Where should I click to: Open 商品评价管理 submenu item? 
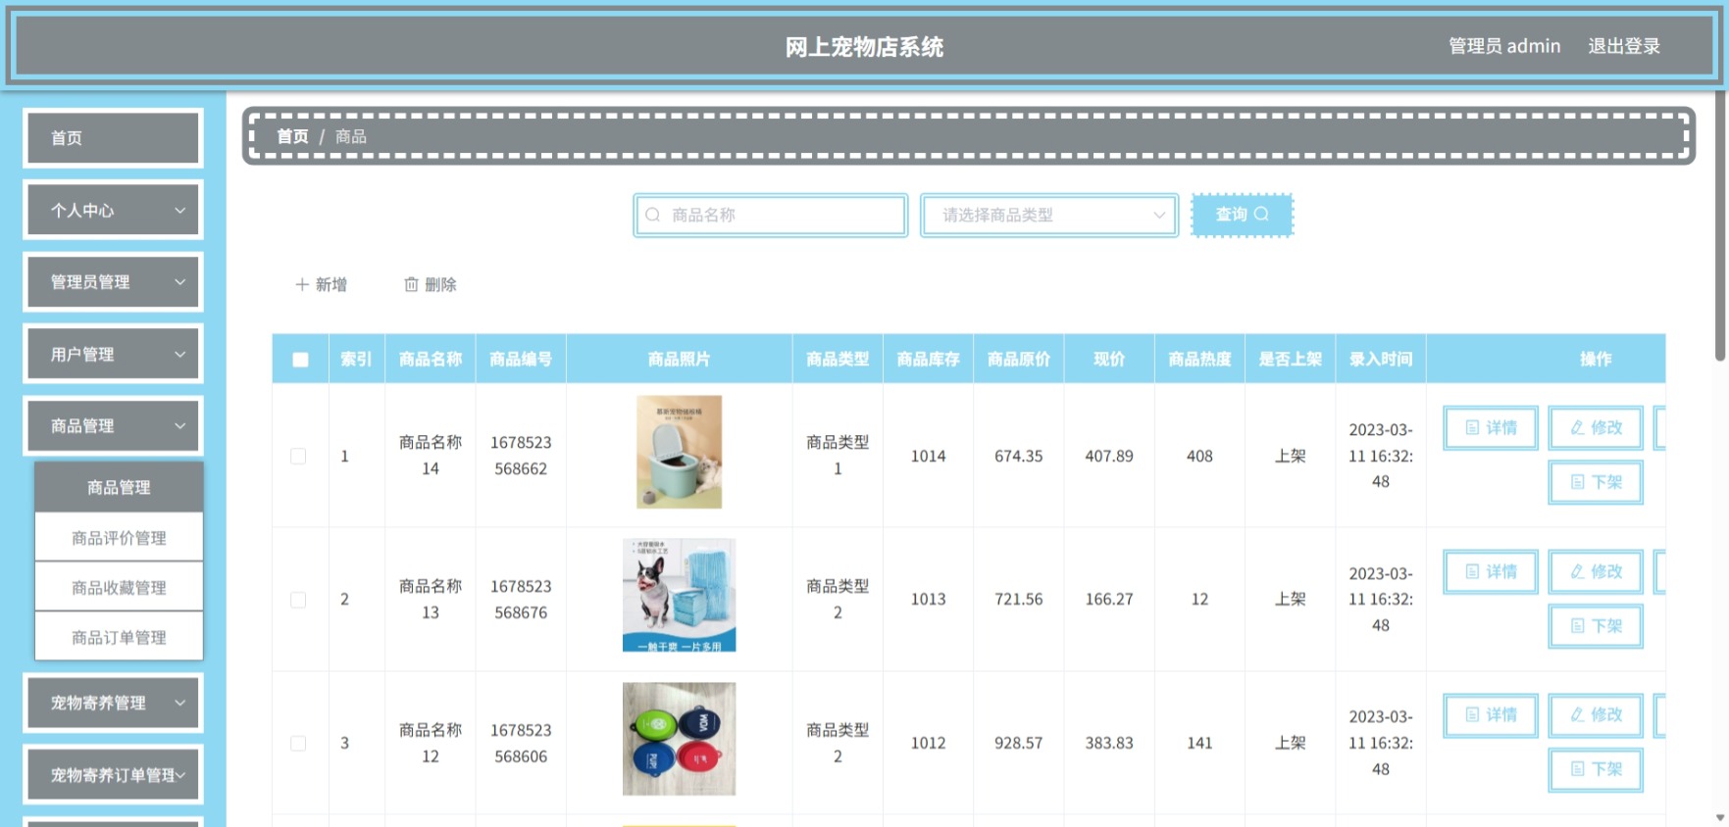[119, 537]
